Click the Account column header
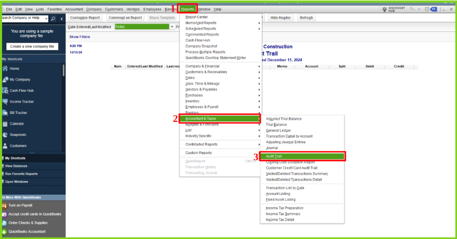Image resolution: width=457 pixels, height=239 pixels. coord(312,66)
